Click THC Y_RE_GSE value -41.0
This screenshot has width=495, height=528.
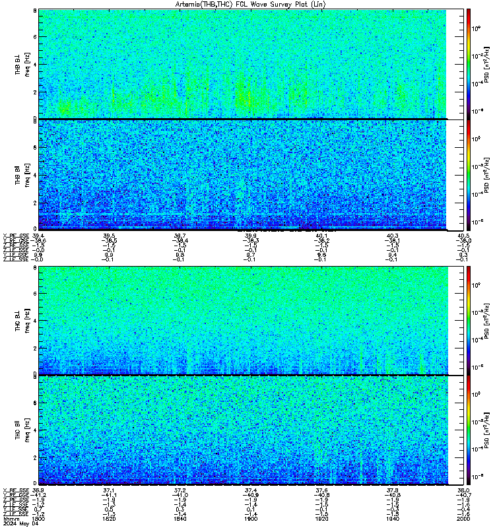(180, 496)
